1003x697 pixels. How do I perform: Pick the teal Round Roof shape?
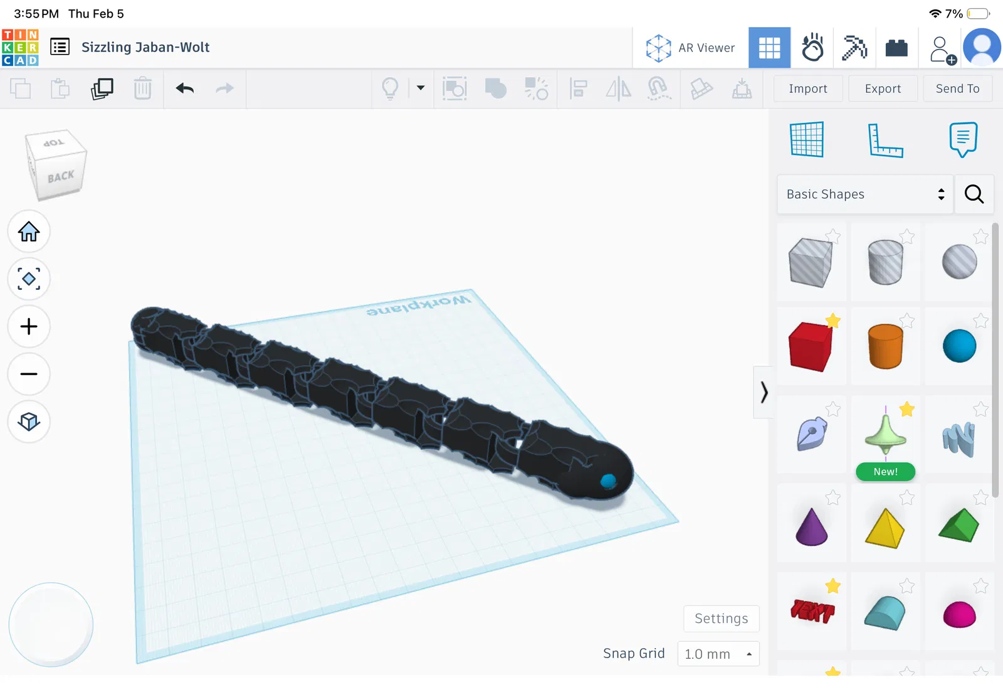click(885, 613)
